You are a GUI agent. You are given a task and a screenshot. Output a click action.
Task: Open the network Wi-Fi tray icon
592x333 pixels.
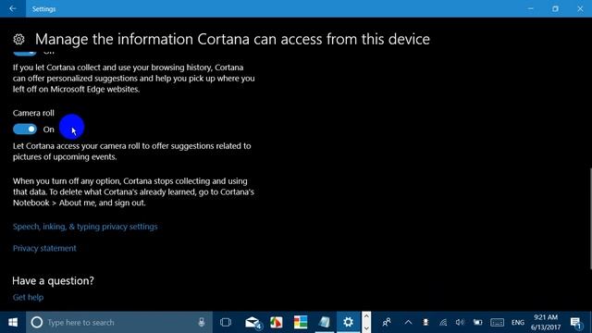pyautogui.click(x=443, y=323)
